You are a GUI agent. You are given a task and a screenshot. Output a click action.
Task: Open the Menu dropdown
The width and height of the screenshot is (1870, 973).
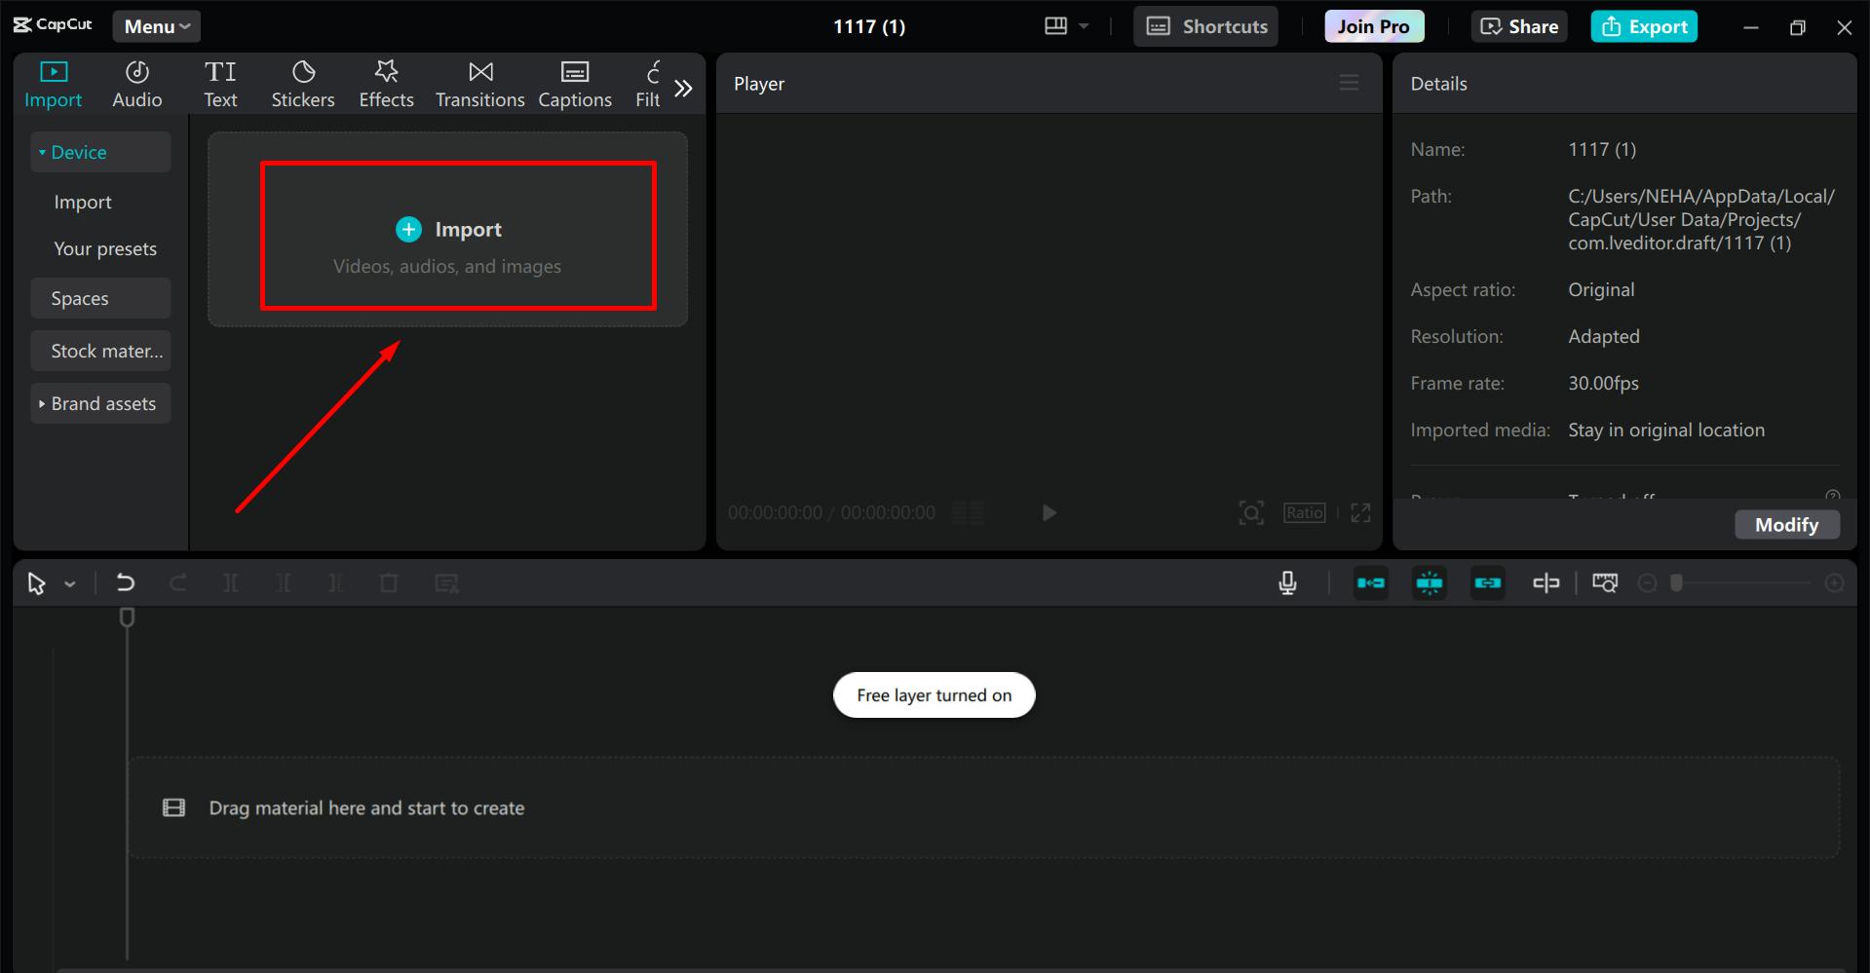pos(156,26)
